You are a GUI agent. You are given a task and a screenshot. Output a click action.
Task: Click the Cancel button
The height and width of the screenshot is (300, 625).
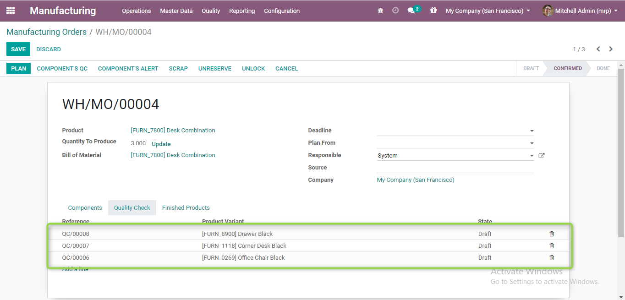click(287, 68)
